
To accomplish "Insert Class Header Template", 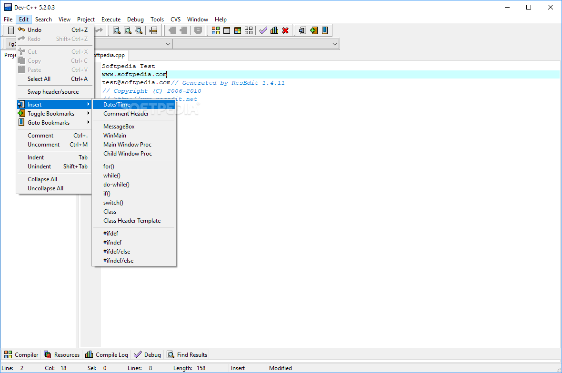I will (134, 221).
